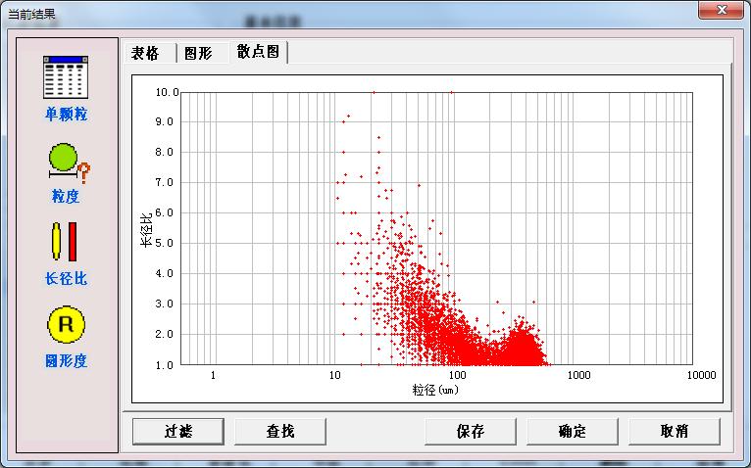Open the yellow R circularity icon
The width and height of the screenshot is (751, 468).
point(66,325)
